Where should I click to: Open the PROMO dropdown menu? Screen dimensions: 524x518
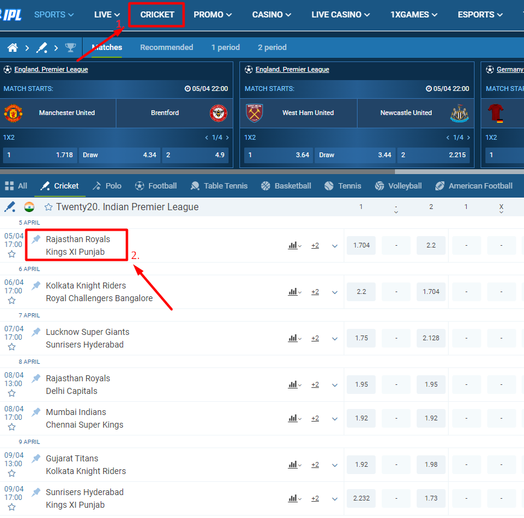click(212, 14)
